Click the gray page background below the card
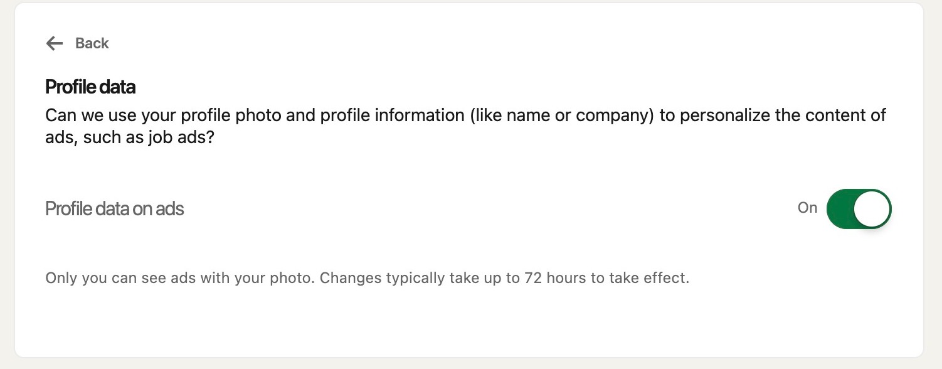The height and width of the screenshot is (369, 942). point(470,364)
